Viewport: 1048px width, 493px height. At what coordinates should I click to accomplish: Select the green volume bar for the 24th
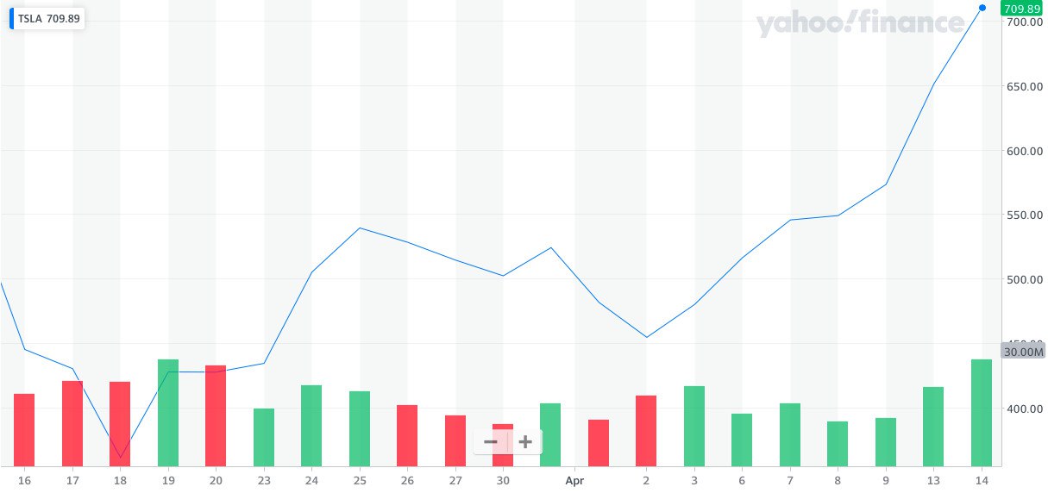pyautogui.click(x=311, y=425)
